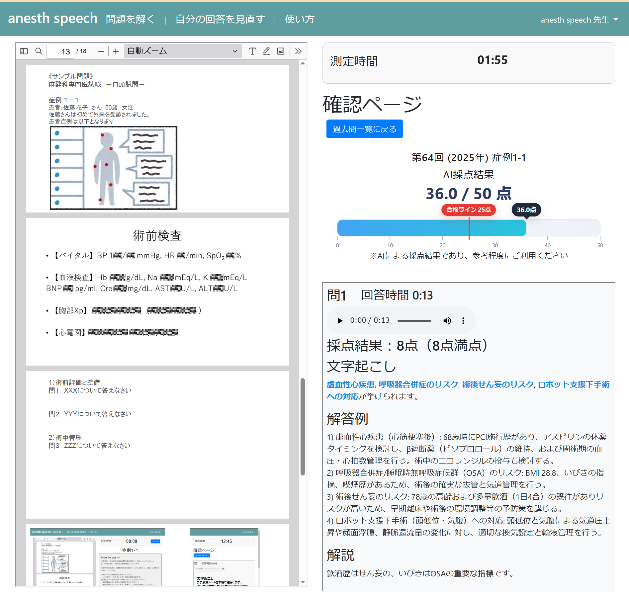Screen dimensions: 629x594
Task: Open audio player more options menu
Action: click(463, 320)
